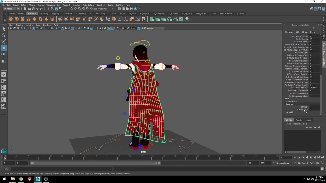Select the Lasso tool in the toolbox

point(4,35)
